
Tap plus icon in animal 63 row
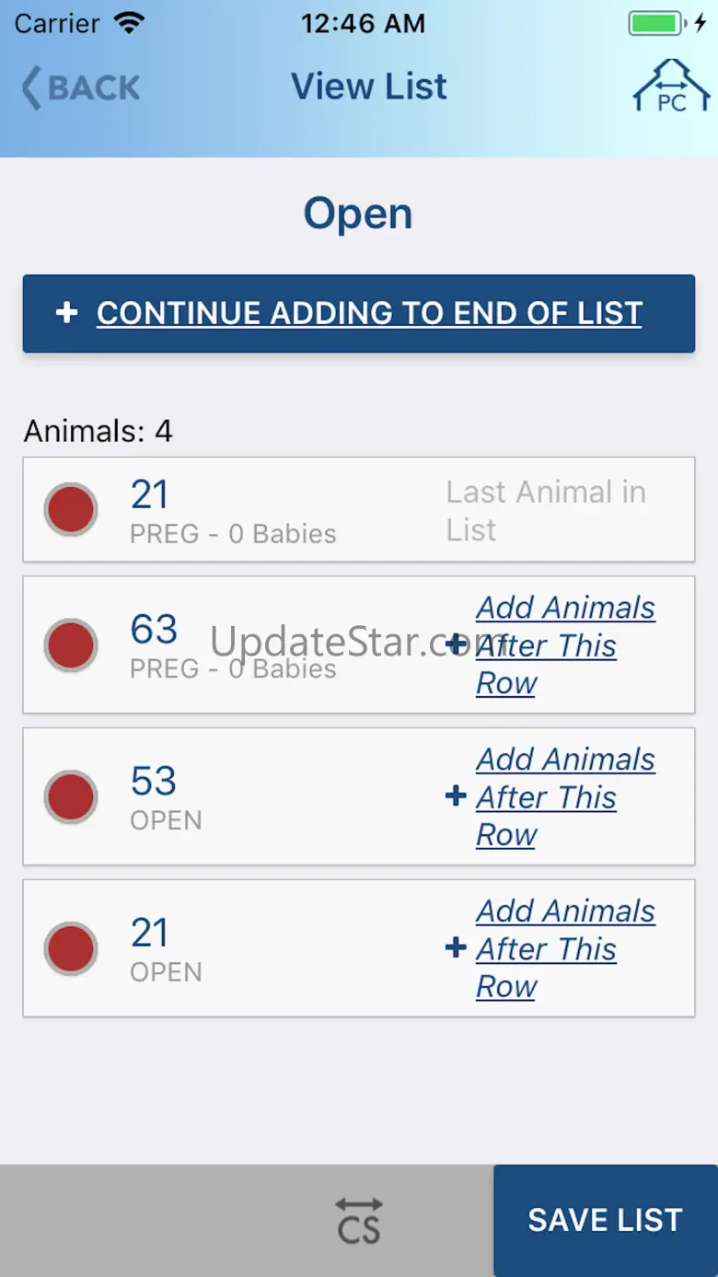[456, 644]
